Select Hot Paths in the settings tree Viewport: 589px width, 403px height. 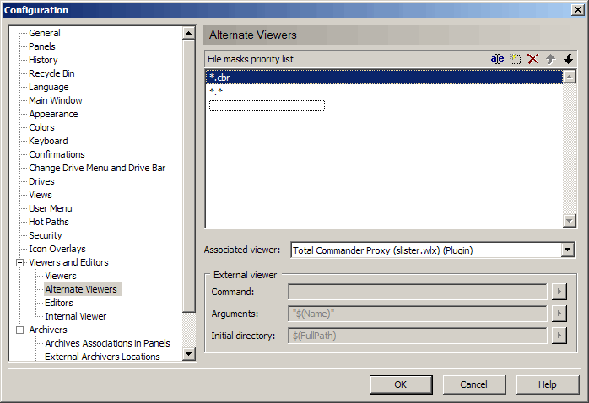[48, 222]
